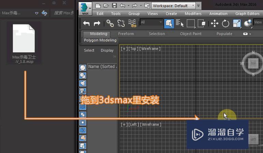Click Undo in the quick access toolbar
Screen dimensions: 263x153
coord(123,6)
